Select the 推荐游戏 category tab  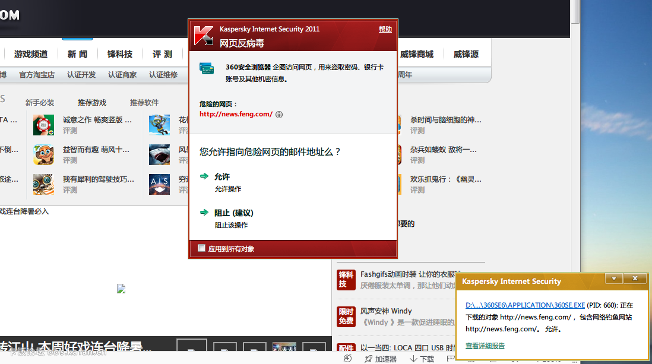(92, 103)
